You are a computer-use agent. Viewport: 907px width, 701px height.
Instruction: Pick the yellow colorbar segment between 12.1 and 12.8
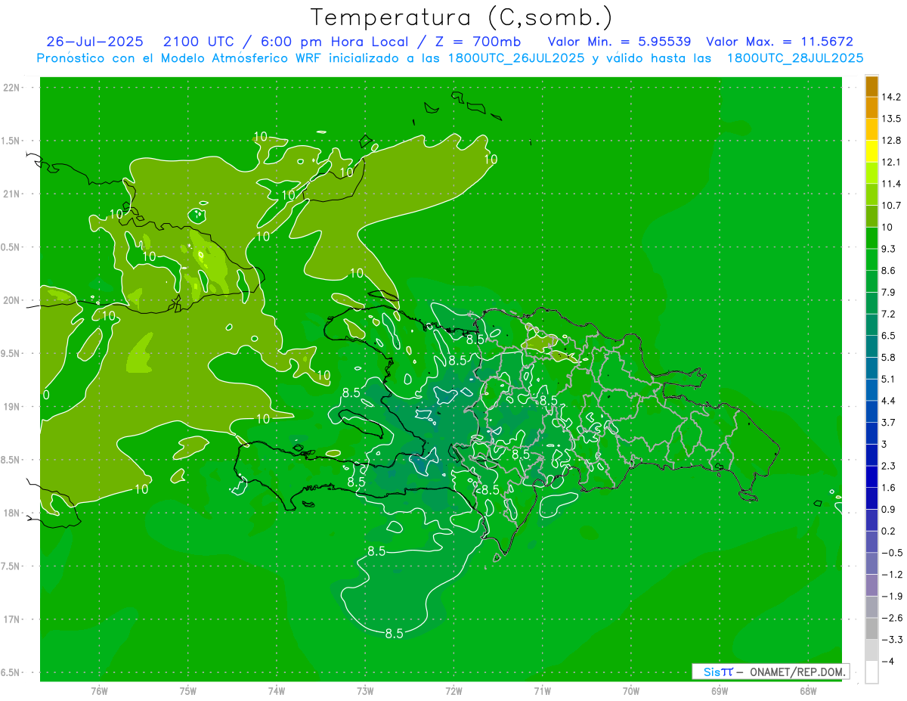871,151
